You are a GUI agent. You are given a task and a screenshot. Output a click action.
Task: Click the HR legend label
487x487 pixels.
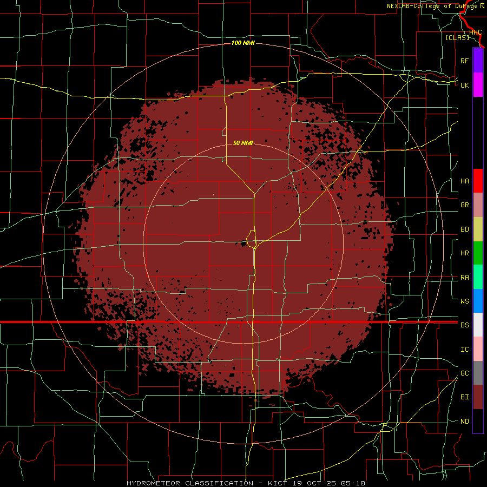click(464, 253)
